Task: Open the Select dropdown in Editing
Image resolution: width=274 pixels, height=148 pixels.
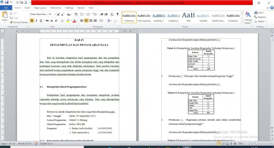Action: (260, 21)
